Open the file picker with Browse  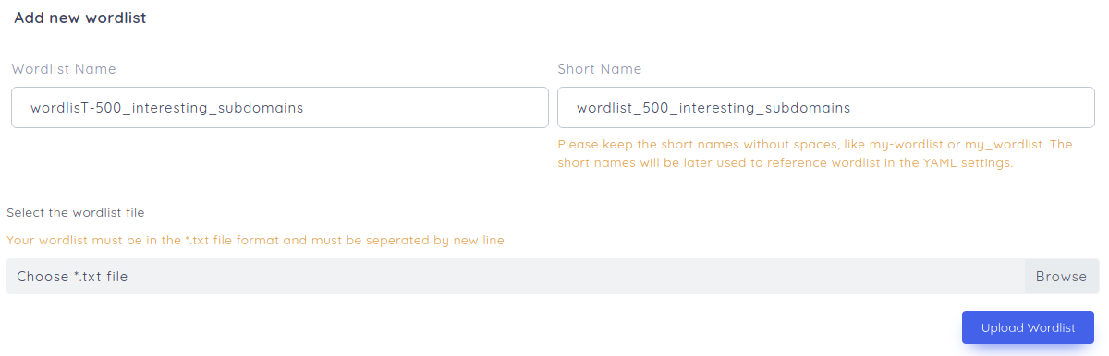click(1061, 276)
